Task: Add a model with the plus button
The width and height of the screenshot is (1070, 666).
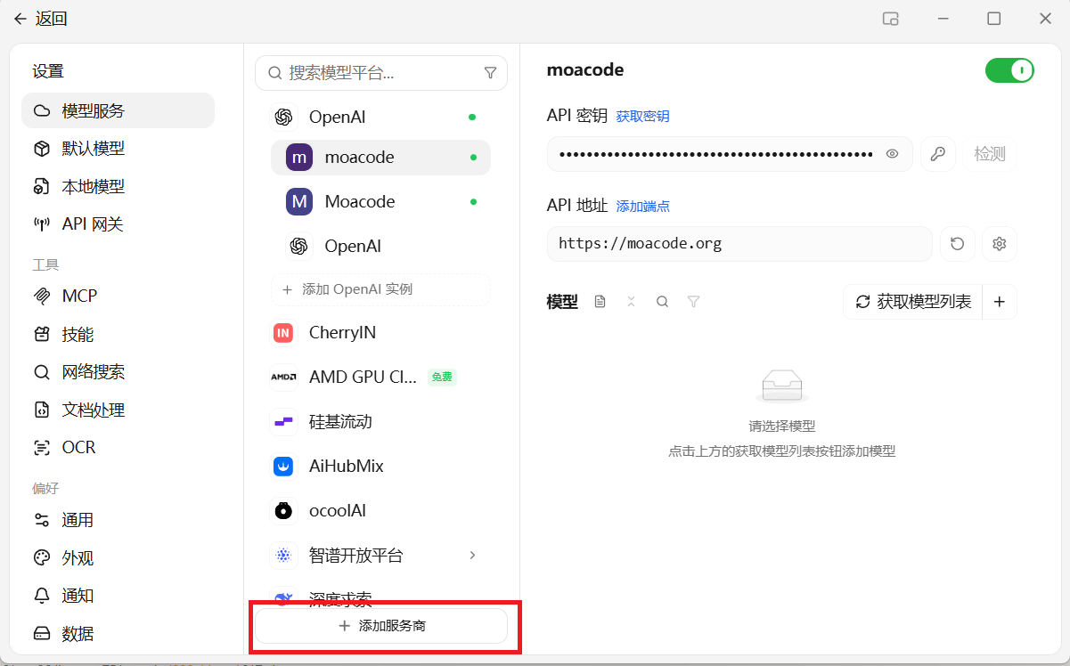Action: pos(1000,302)
